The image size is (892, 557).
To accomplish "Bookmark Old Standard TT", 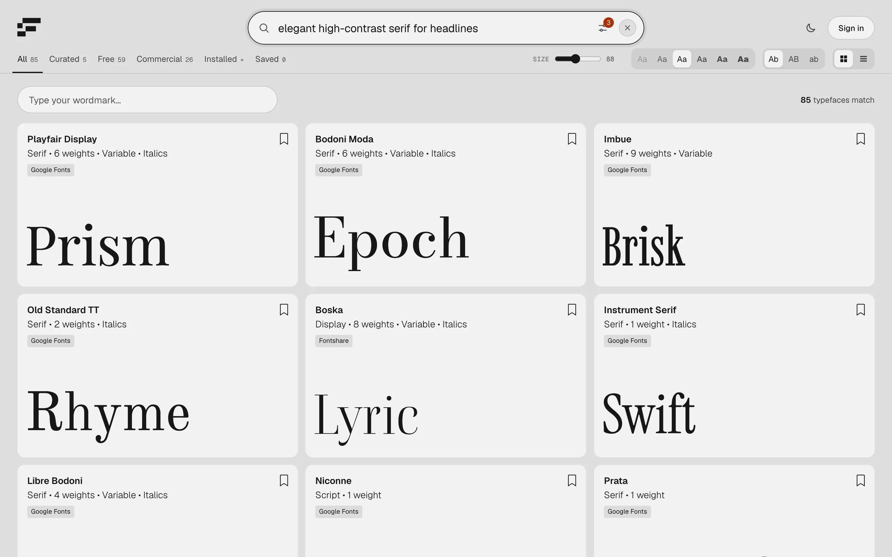I will [x=284, y=310].
